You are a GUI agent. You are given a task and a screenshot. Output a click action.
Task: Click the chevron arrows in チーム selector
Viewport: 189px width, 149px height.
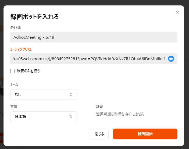tap(71, 94)
